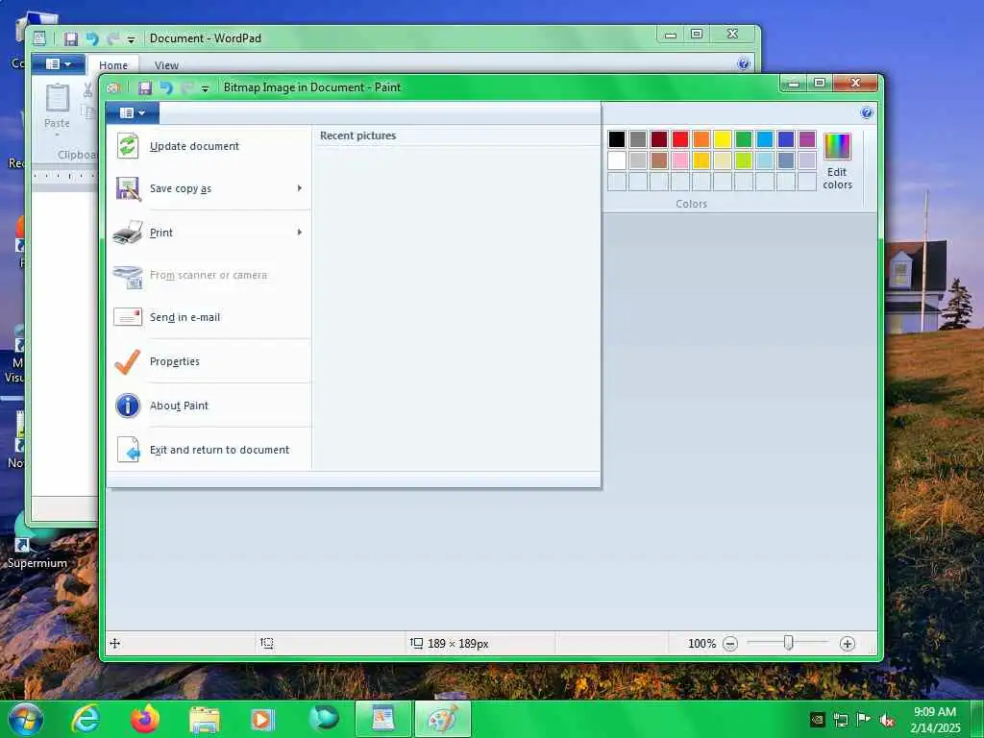Click the envelope icon for e-mail
This screenshot has width=984, height=738.
point(128,317)
